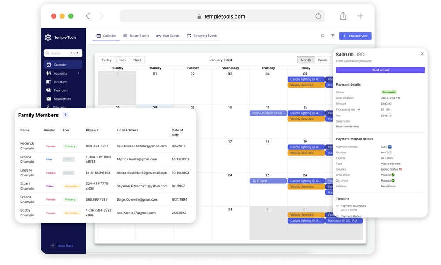
Task: Click the Temple Tools Star of David logo
Action: click(x=49, y=37)
